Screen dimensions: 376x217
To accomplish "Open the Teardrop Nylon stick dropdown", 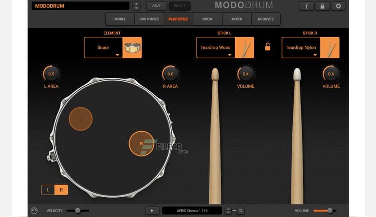I will (301, 48).
